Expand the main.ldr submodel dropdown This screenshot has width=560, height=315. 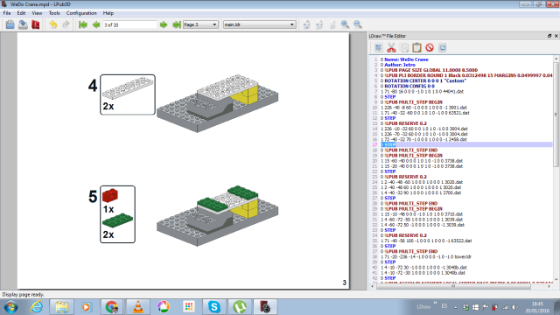(x=259, y=24)
